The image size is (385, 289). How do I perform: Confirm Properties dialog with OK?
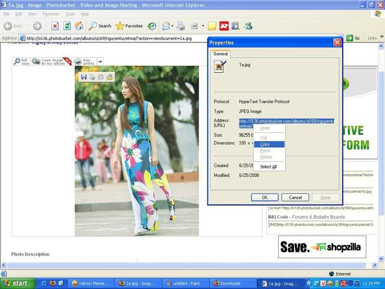(265, 197)
